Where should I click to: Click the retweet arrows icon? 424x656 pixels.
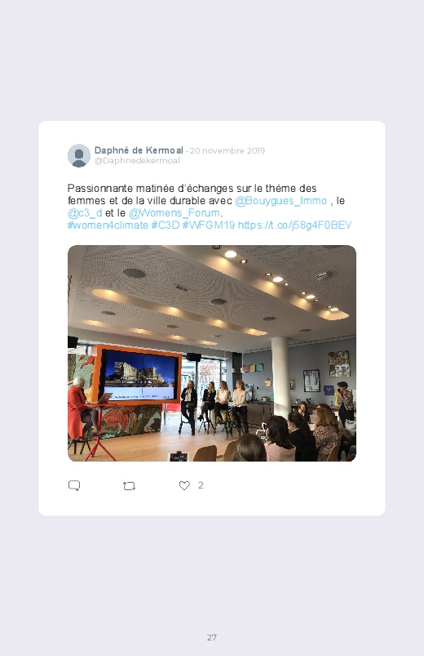pyautogui.click(x=129, y=486)
